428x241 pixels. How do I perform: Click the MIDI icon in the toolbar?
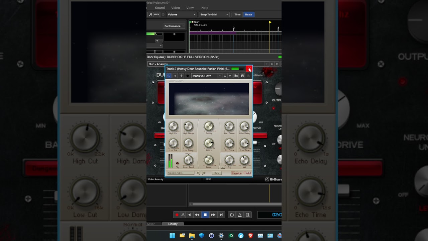[x=156, y=14]
